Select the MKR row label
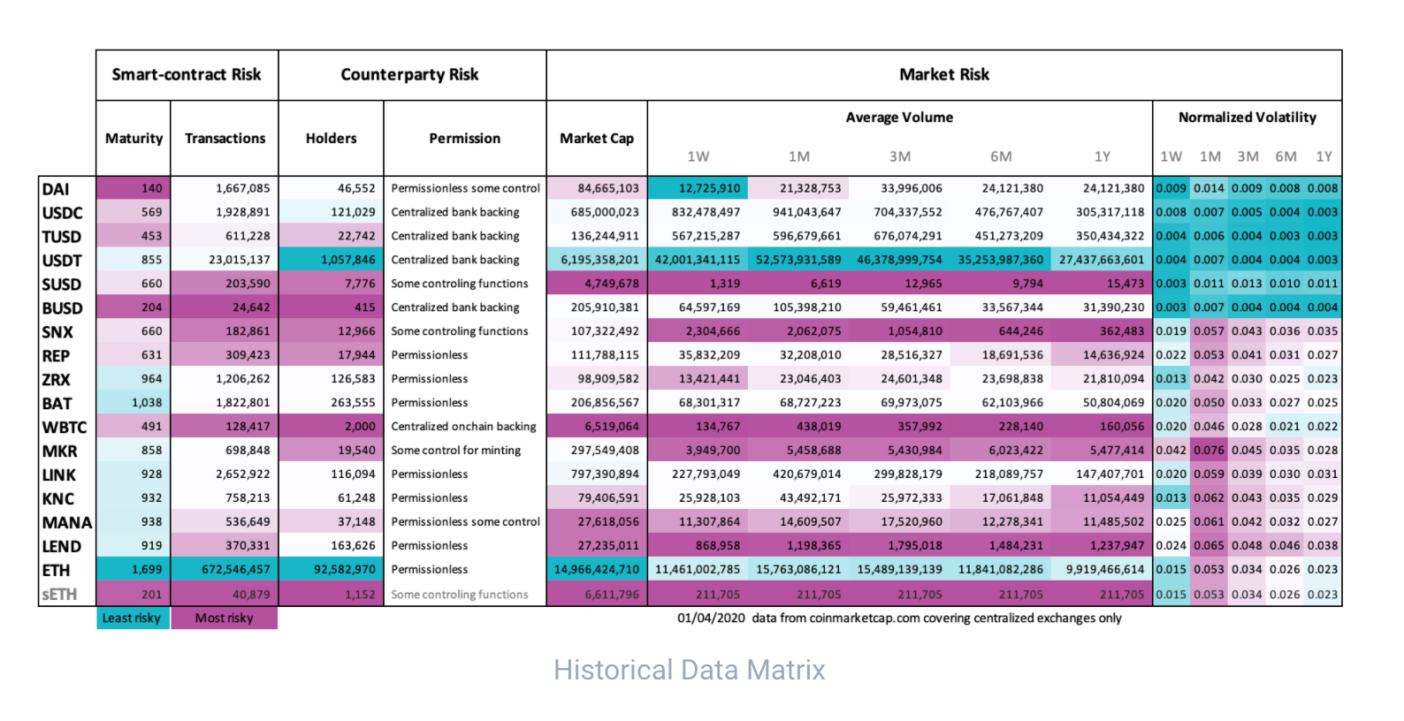This screenshot has width=1404, height=721. [x=59, y=452]
